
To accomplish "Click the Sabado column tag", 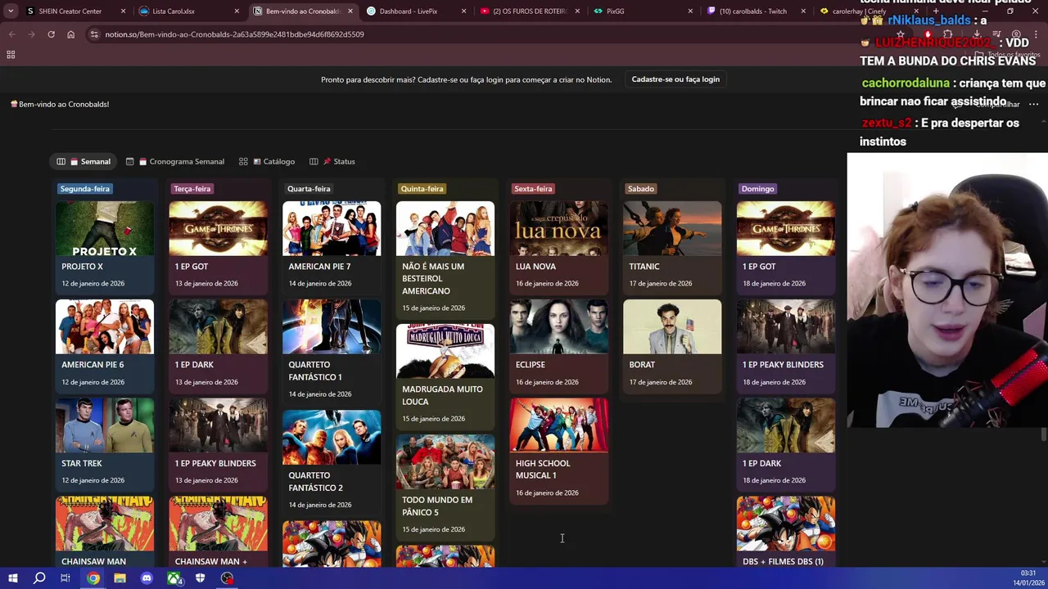I will click(x=641, y=189).
